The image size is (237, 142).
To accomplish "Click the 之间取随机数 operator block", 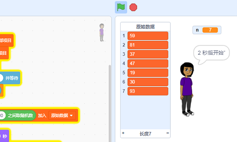I will [18, 116].
